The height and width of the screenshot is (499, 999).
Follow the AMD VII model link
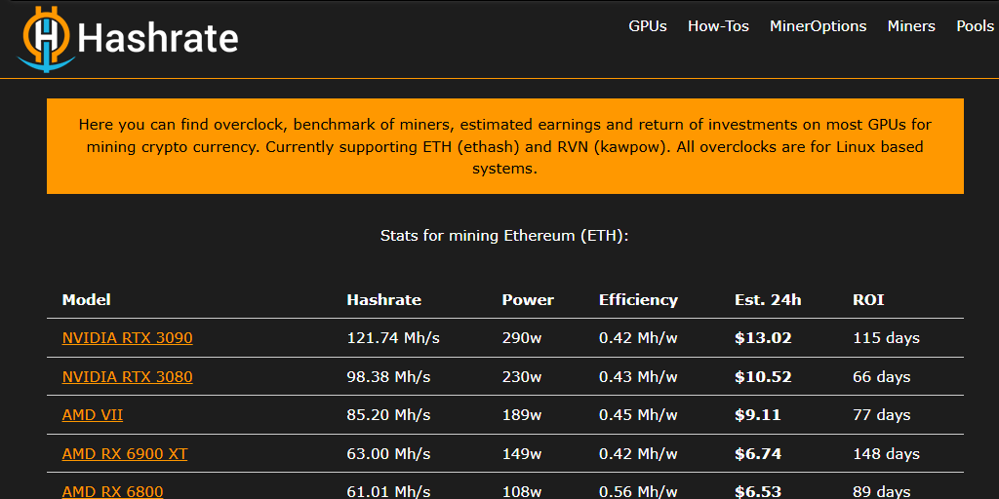(93, 414)
